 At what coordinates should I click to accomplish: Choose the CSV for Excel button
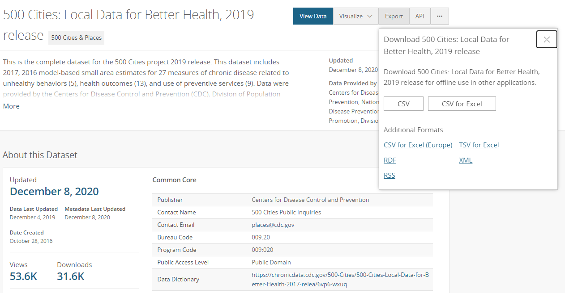coord(462,104)
